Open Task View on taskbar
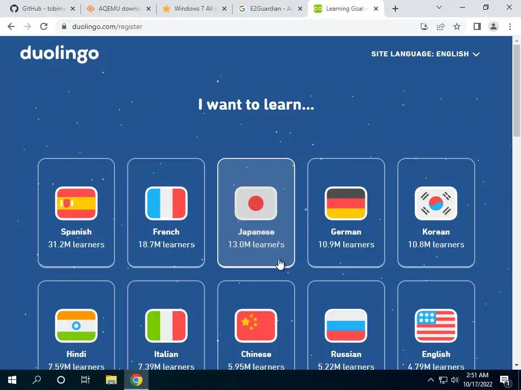This screenshot has width=521, height=390. [x=85, y=380]
